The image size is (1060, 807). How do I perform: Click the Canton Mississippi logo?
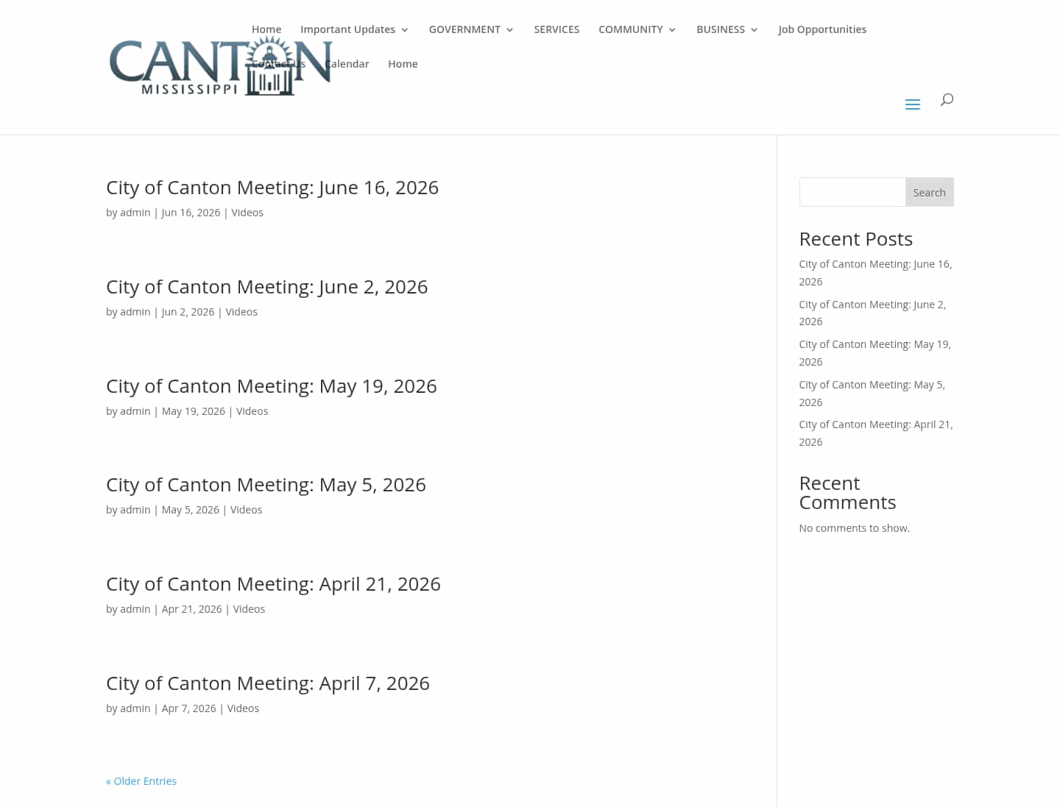tap(221, 66)
